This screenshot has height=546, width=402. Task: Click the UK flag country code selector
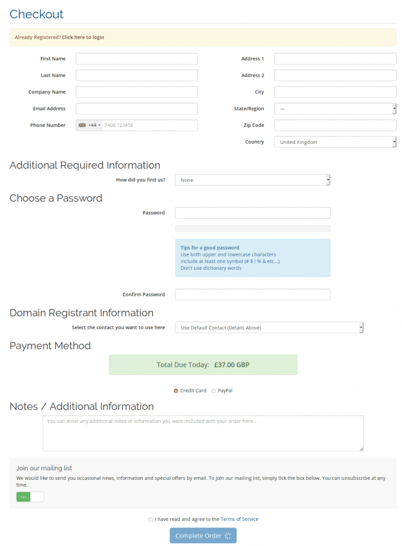tap(89, 125)
